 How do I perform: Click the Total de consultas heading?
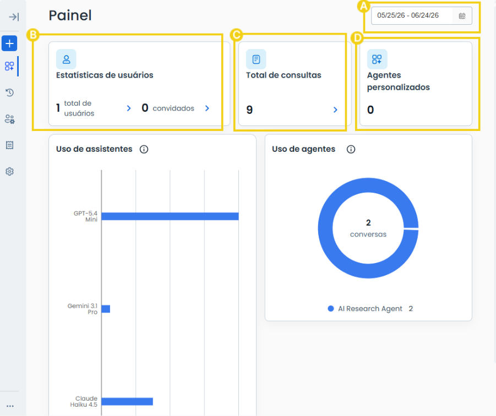pyautogui.click(x=284, y=75)
